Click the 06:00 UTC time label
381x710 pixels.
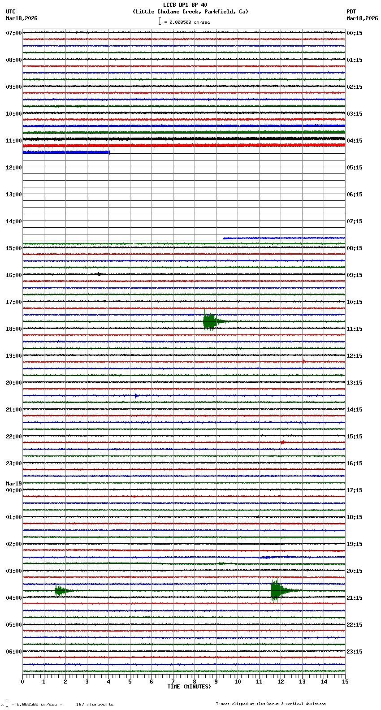14,652
